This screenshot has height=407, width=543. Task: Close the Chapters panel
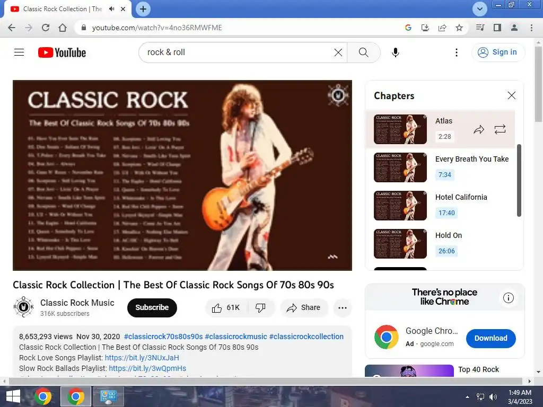pyautogui.click(x=512, y=95)
